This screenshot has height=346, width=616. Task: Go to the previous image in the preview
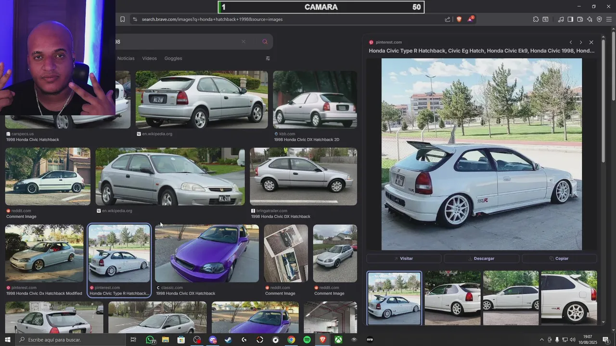pos(571,42)
